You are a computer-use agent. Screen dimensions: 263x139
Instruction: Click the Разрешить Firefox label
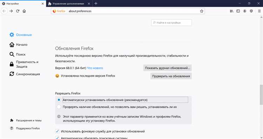point(68,93)
